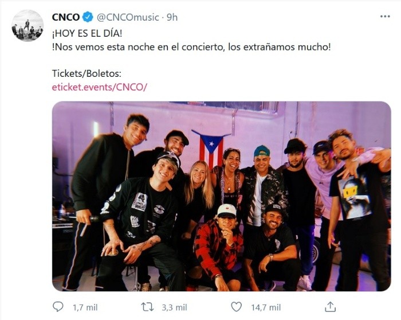This screenshot has width=401, height=320.
Task: Like the tweet with the heart icon
Action: coord(237,307)
